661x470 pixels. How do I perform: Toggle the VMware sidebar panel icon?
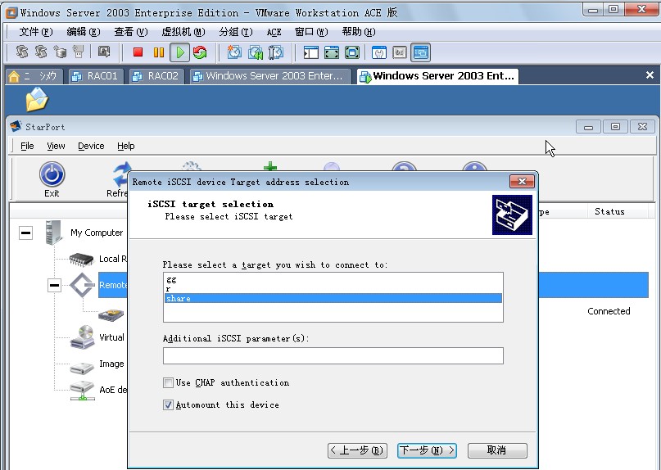pyautogui.click(x=310, y=52)
